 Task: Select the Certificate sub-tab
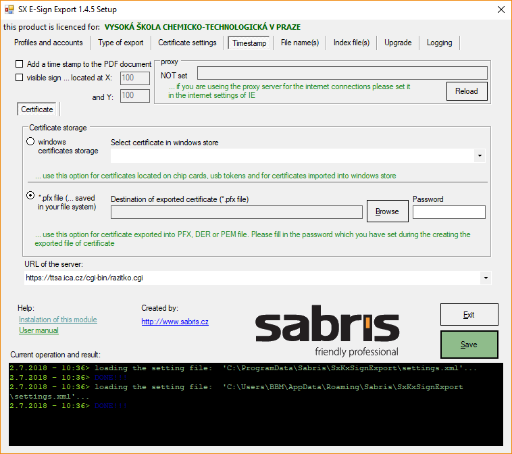point(37,109)
